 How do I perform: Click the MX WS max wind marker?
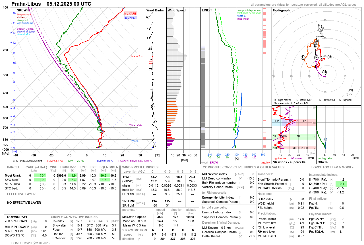(x=136, y=56)
